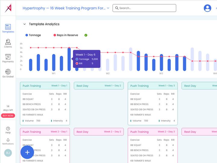
Task: Click the RJ user initials badge
Action: pyautogui.click(x=8, y=153)
